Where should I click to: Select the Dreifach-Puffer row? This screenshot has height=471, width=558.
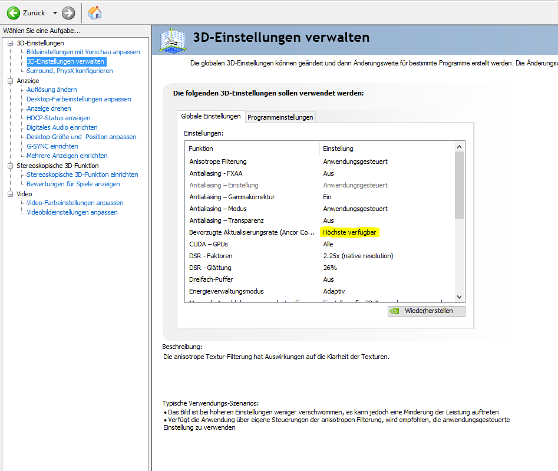[x=319, y=279]
